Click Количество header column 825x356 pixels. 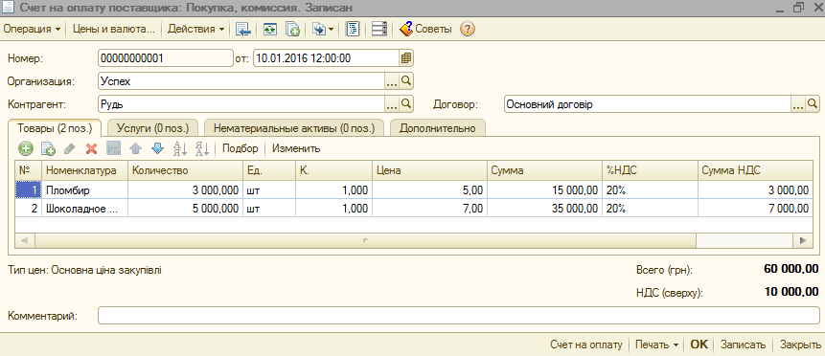click(x=185, y=170)
